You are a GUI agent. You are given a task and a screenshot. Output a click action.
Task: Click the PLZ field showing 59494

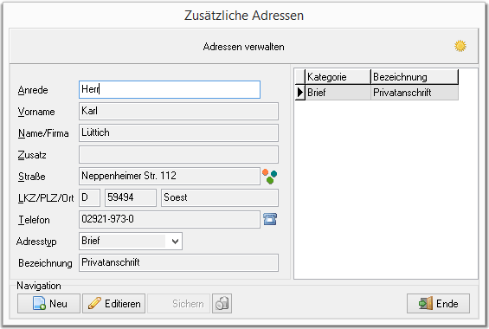131,197
